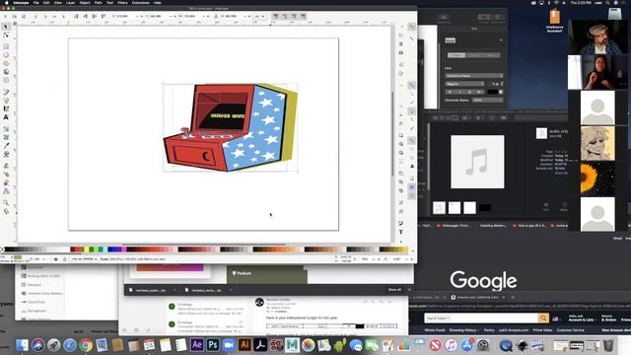The height and width of the screenshot is (355, 631).
Task: Open Inkscape File menu
Action: pyautogui.click(x=35, y=3)
